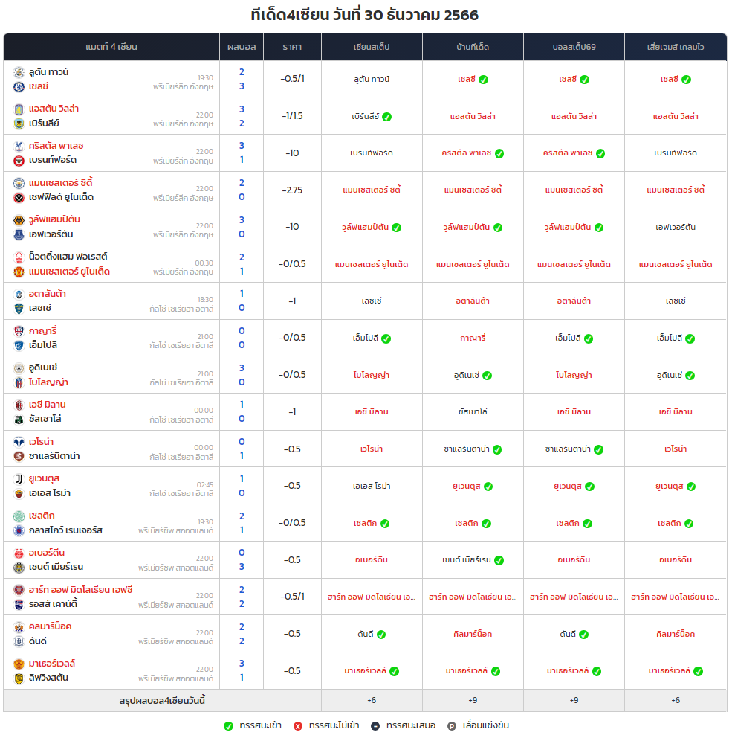732x735 pixels.
Task: Click the เวโรน่า team logo
Action: click(x=19, y=442)
